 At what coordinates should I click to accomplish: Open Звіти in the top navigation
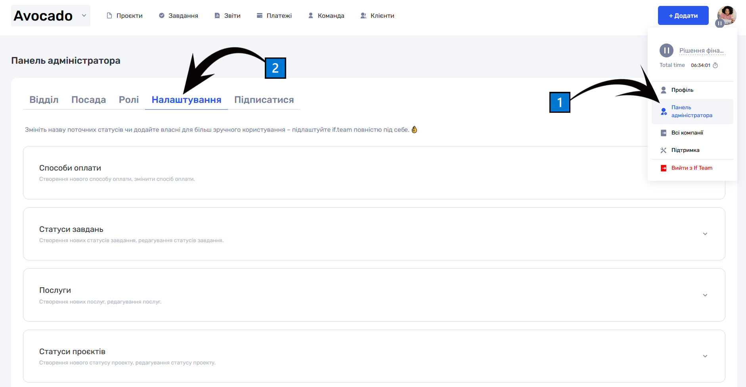point(228,16)
